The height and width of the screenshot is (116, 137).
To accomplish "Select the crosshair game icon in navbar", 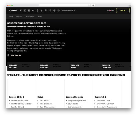I will coord(59,10).
